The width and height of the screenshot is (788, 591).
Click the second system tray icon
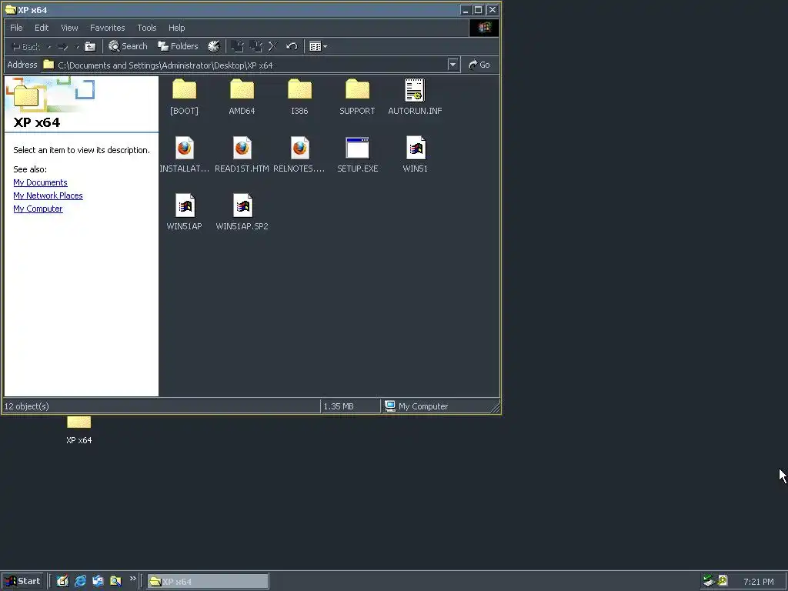[722, 581]
